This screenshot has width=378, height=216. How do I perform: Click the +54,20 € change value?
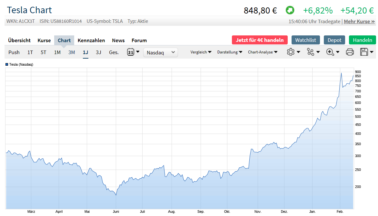(x=357, y=10)
